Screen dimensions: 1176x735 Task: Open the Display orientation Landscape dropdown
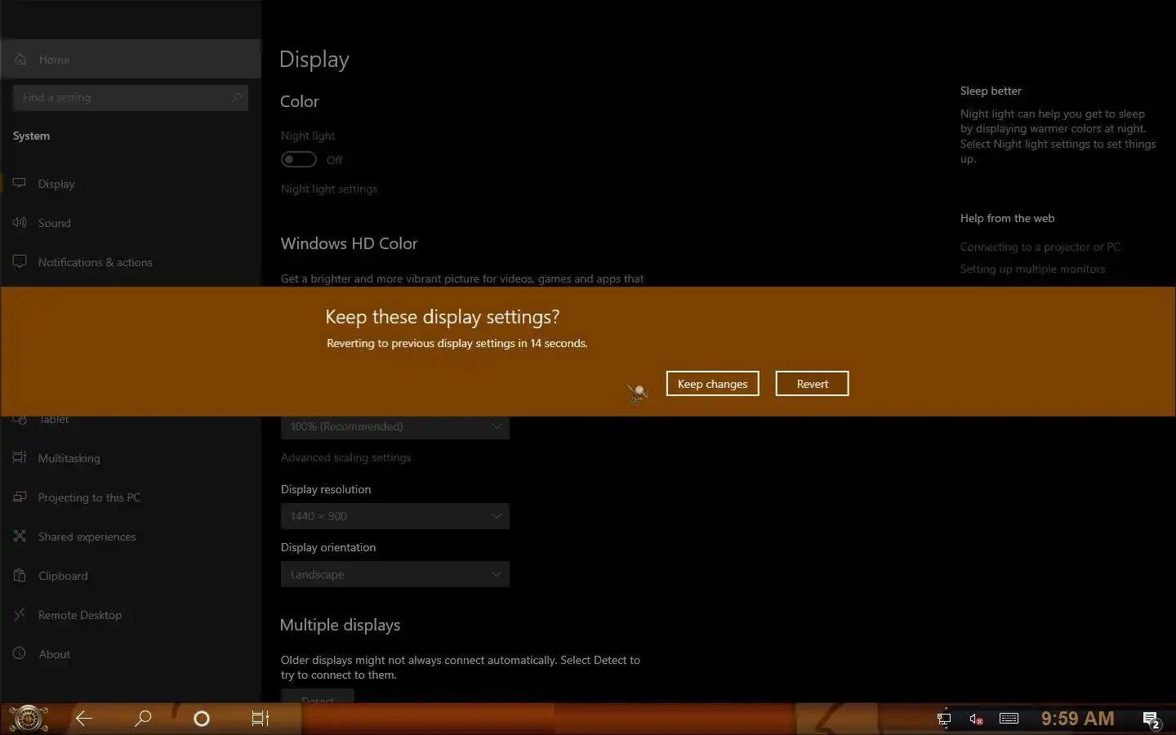click(x=395, y=574)
